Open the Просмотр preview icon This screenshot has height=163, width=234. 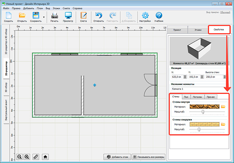tap(68, 17)
